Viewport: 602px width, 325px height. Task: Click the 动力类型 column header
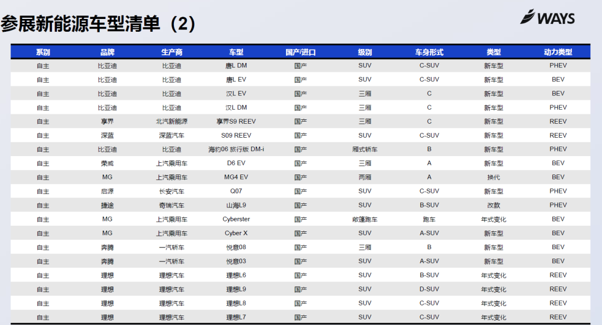[558, 52]
